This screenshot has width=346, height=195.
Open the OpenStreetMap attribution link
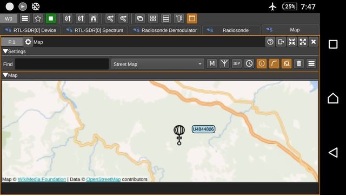pyautogui.click(x=103, y=179)
